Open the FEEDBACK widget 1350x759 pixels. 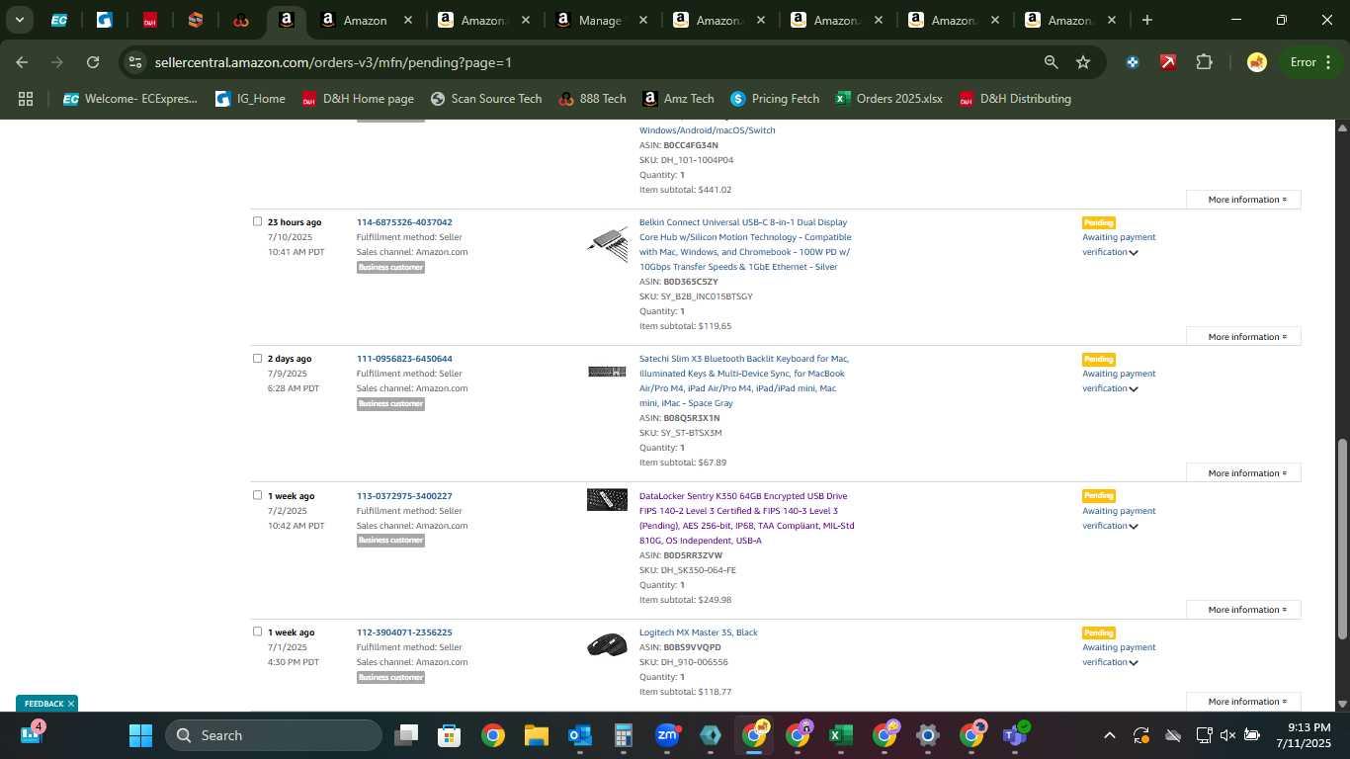[x=43, y=704]
